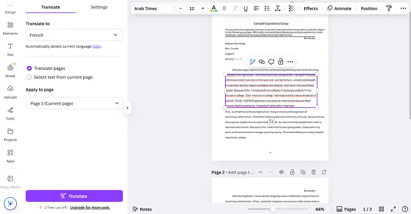Open the Design panel in sidebar
411x214 pixels.
10,8
